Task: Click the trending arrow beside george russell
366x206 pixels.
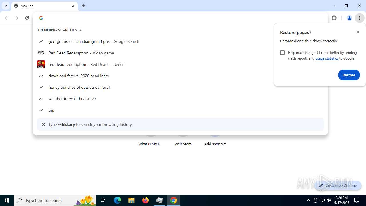Action: pyautogui.click(x=41, y=41)
